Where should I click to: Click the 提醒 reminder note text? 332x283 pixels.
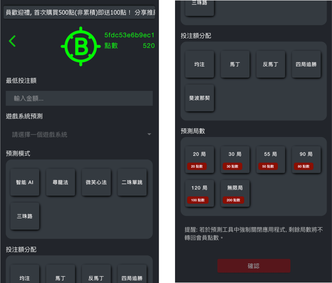coord(254,234)
